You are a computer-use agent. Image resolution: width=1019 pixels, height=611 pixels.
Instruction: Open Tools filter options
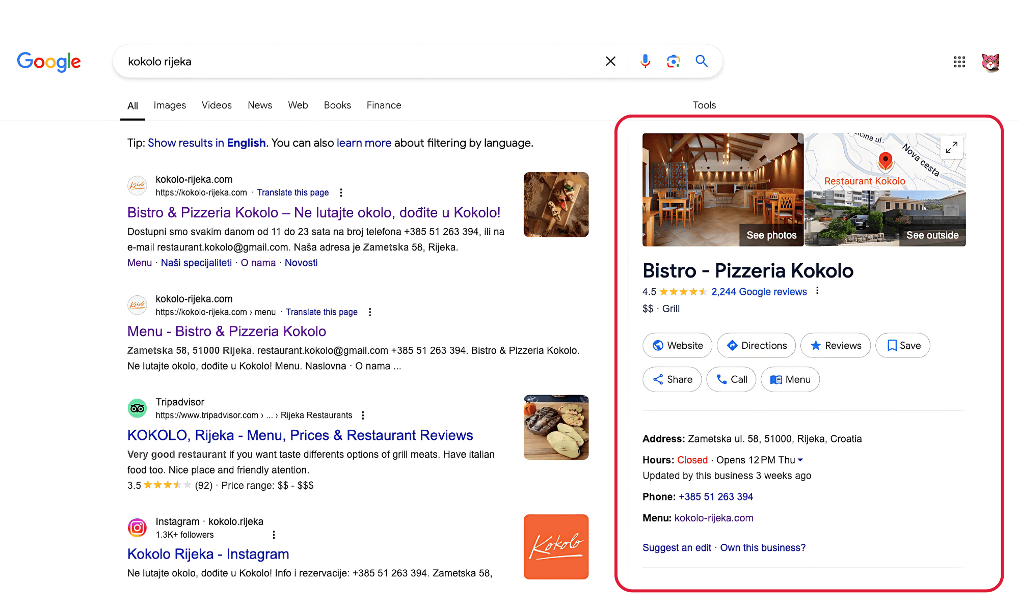coord(704,105)
